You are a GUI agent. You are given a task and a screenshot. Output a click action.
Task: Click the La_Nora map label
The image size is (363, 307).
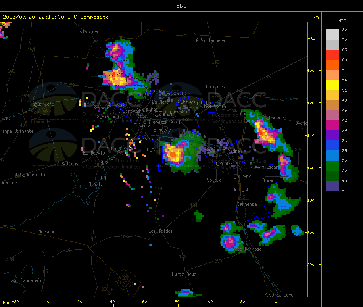pos(161,102)
